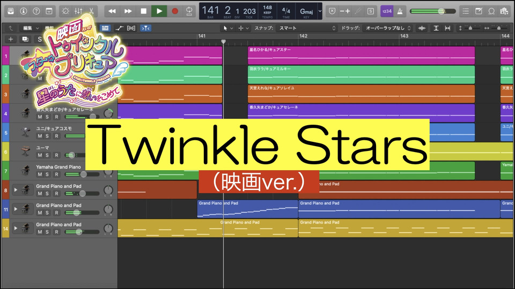This screenshot has width=515, height=289.
Task: Select the 星名ひかる/キュアスター region
Action: 361,55
